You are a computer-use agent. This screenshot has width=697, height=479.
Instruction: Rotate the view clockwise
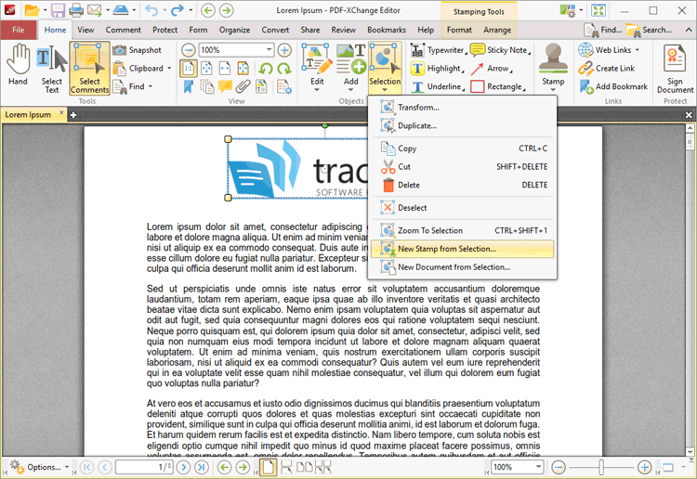(x=284, y=69)
